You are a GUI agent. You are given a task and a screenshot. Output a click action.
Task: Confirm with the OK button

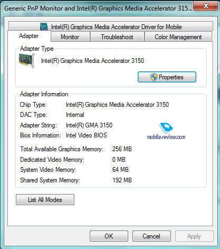point(109,236)
